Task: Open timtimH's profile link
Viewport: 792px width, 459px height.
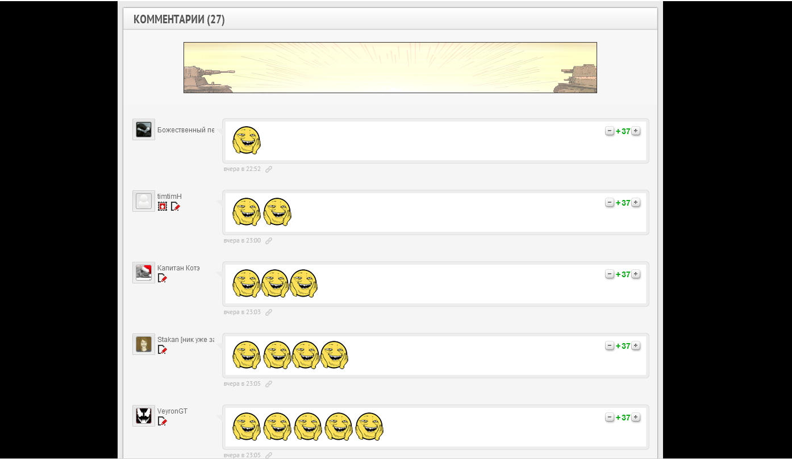Action: (169, 197)
